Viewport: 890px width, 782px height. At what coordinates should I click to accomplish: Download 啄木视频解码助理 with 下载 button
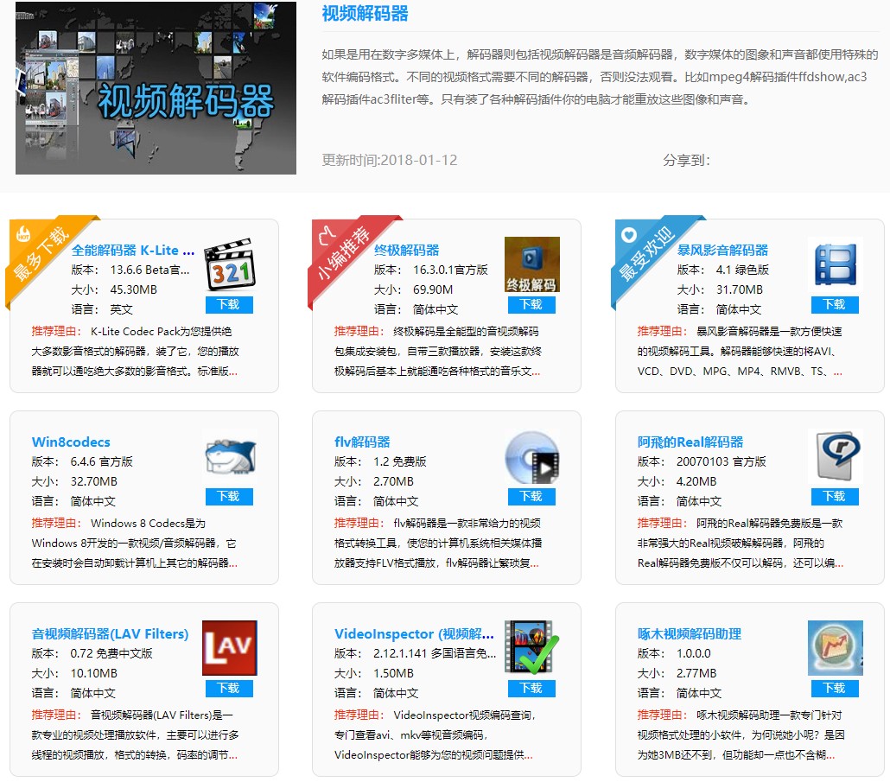pos(835,689)
